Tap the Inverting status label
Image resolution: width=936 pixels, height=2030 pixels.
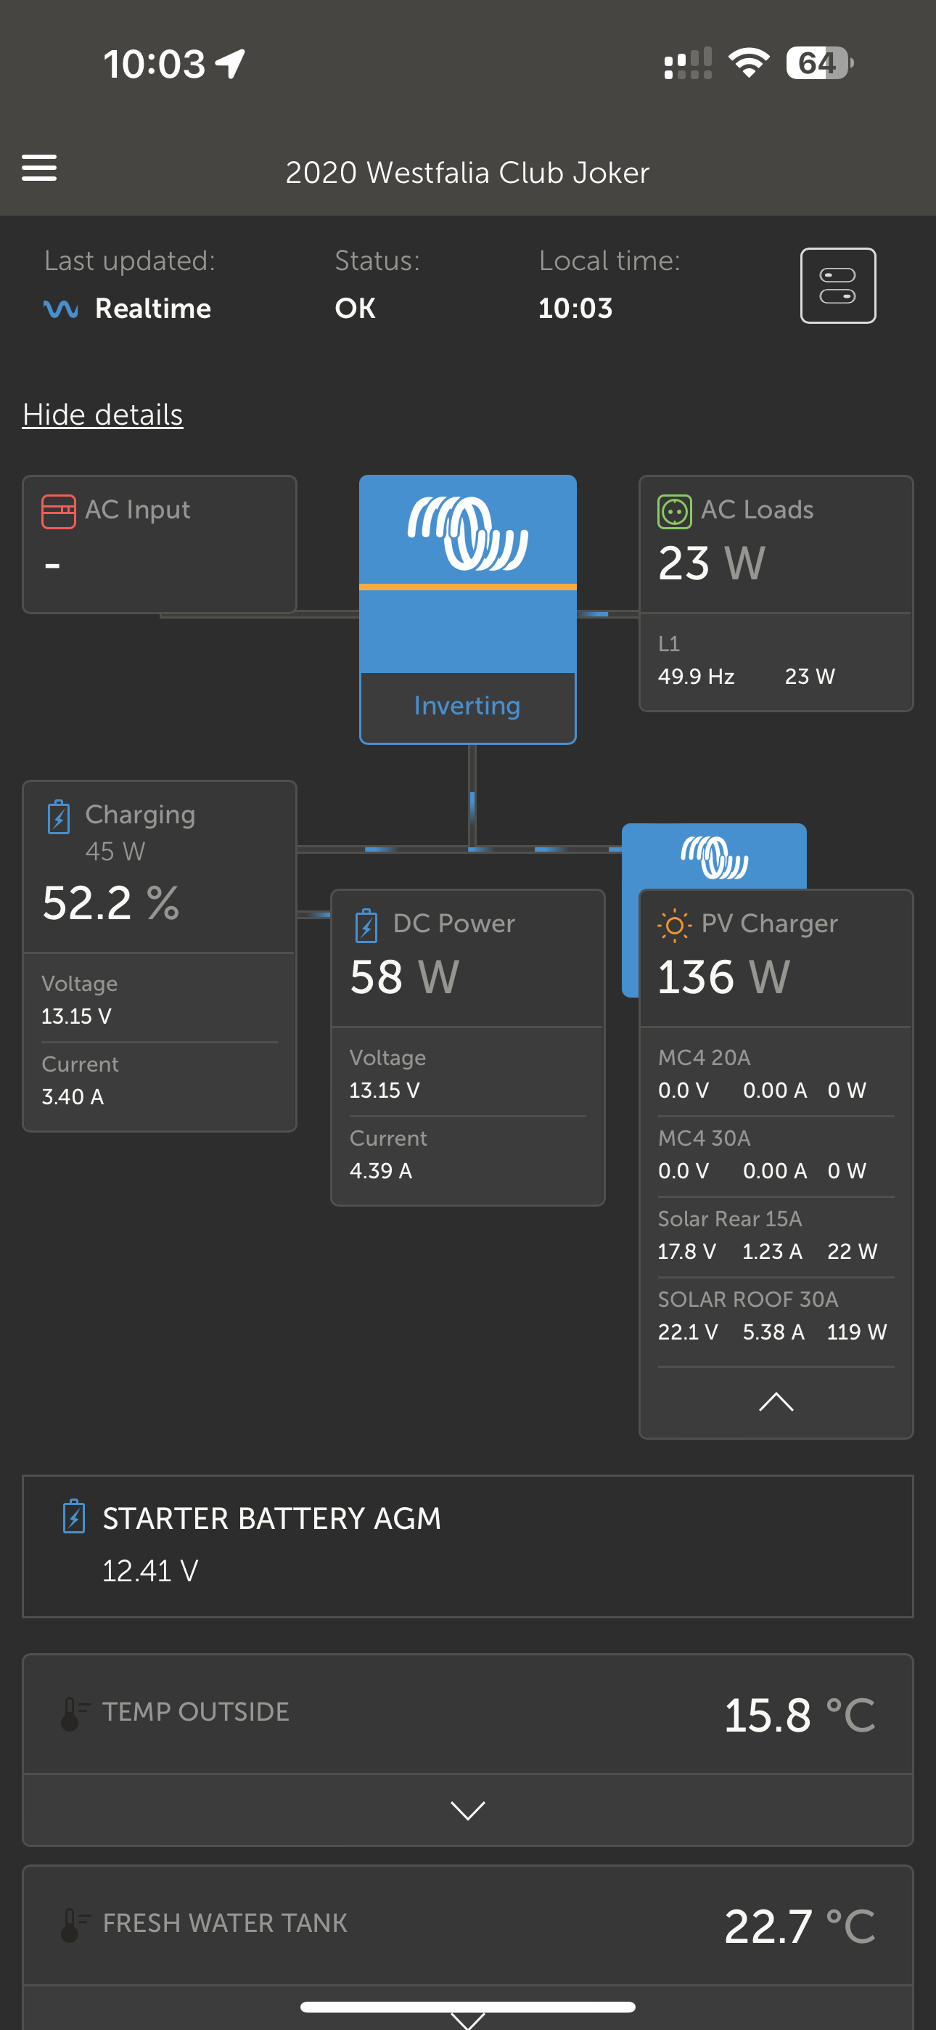coord(467,705)
